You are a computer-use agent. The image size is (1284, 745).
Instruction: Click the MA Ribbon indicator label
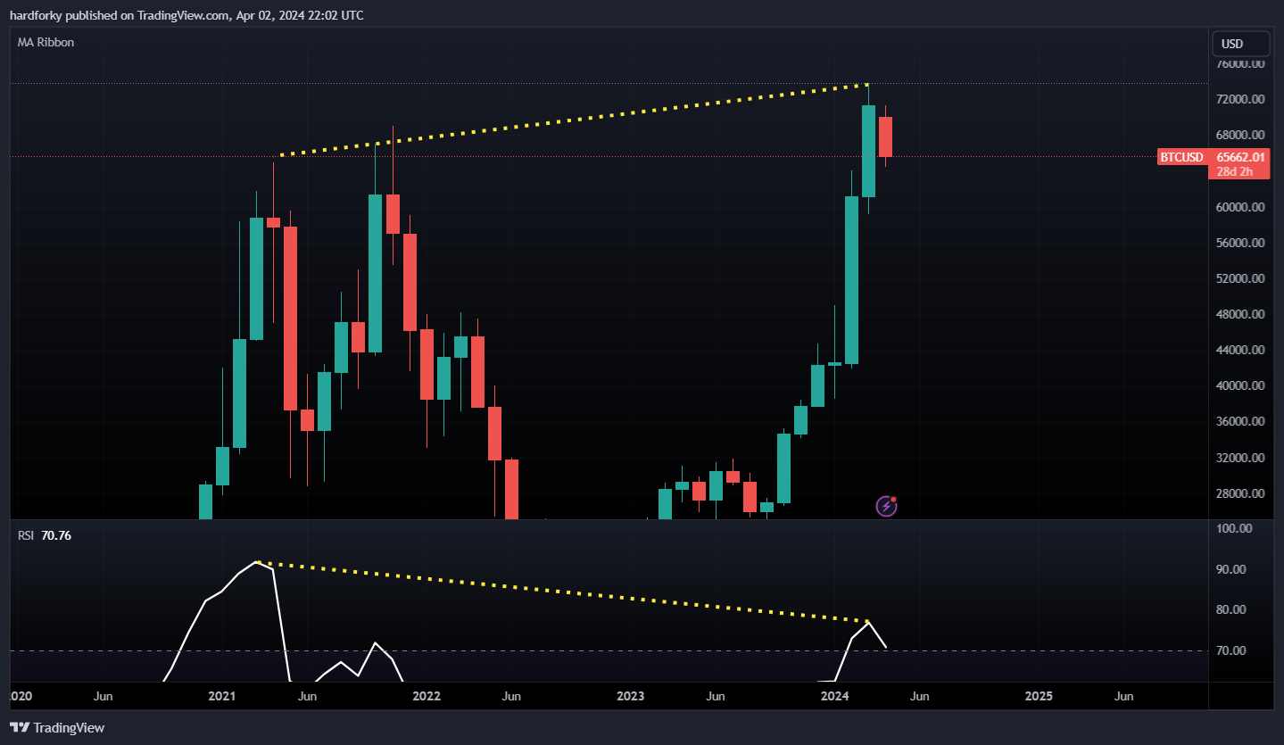pyautogui.click(x=46, y=42)
